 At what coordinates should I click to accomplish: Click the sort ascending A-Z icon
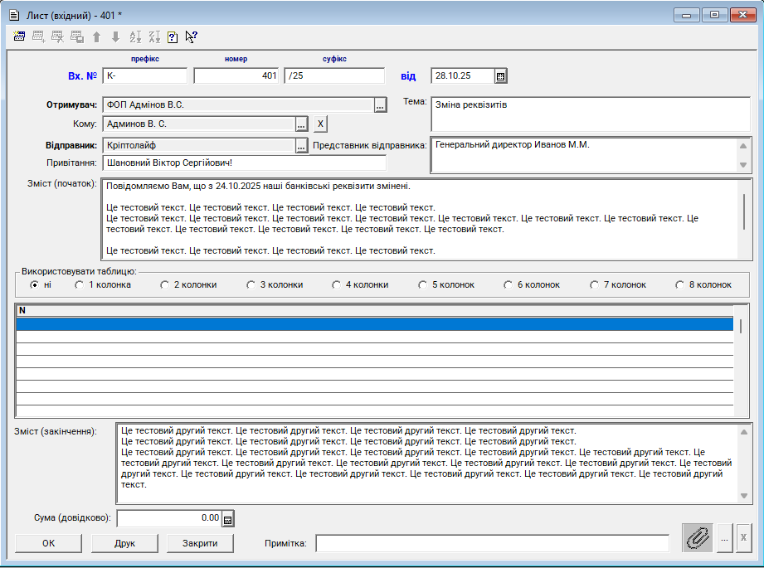coord(135,36)
